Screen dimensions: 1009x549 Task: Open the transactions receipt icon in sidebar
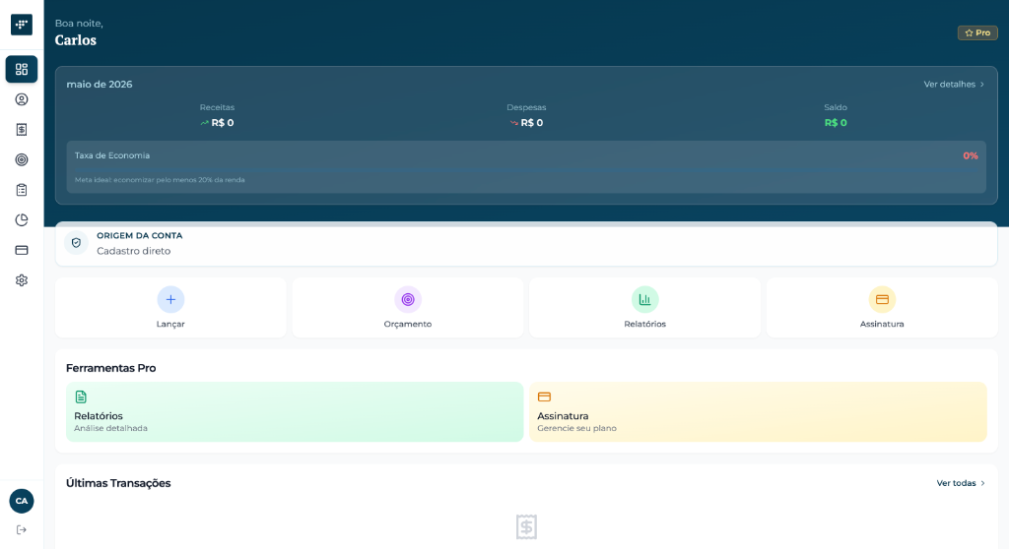click(22, 130)
